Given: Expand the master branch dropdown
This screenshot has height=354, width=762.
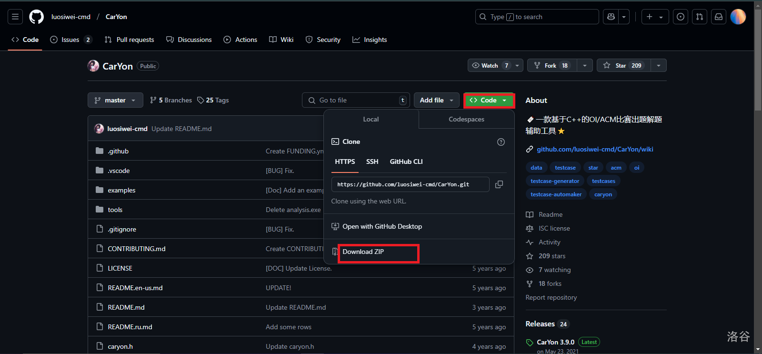Looking at the screenshot, I should coord(115,100).
